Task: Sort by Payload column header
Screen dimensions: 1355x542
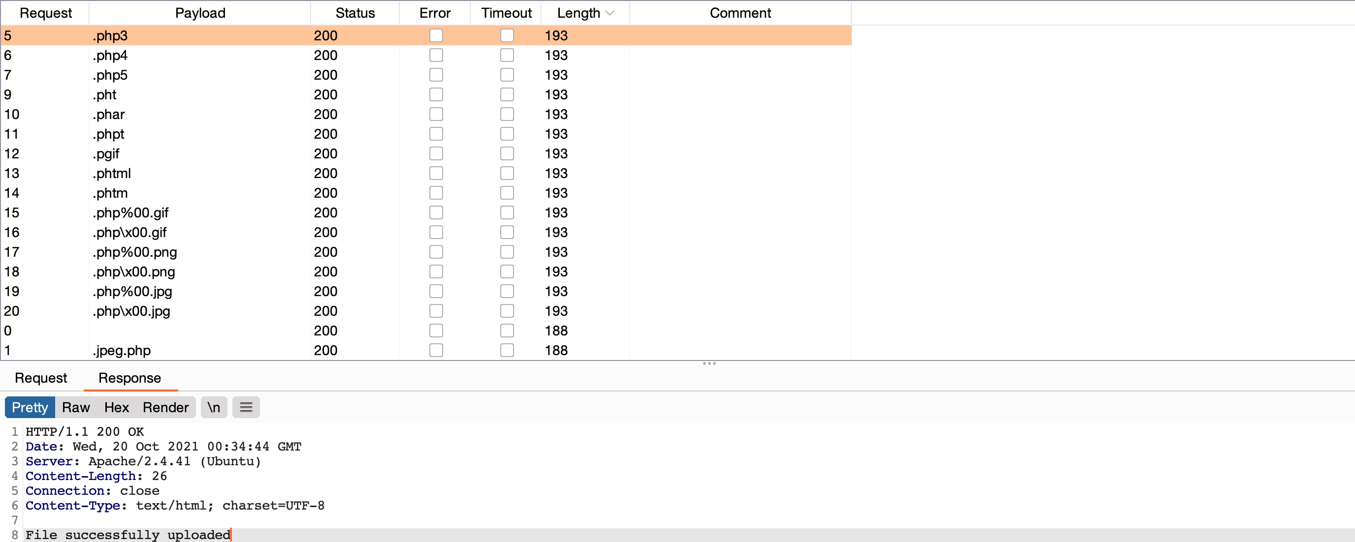Action: (200, 13)
